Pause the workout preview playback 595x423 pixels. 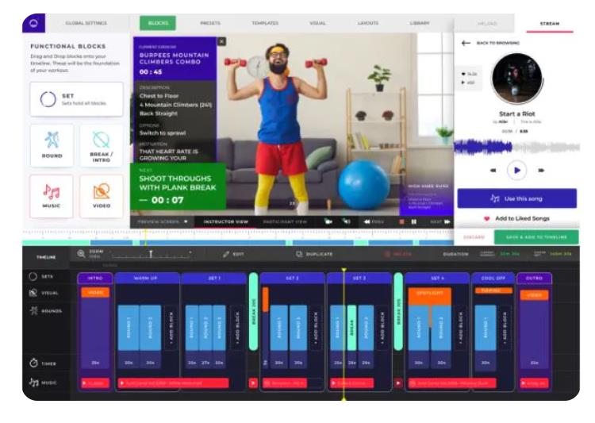pos(413,222)
